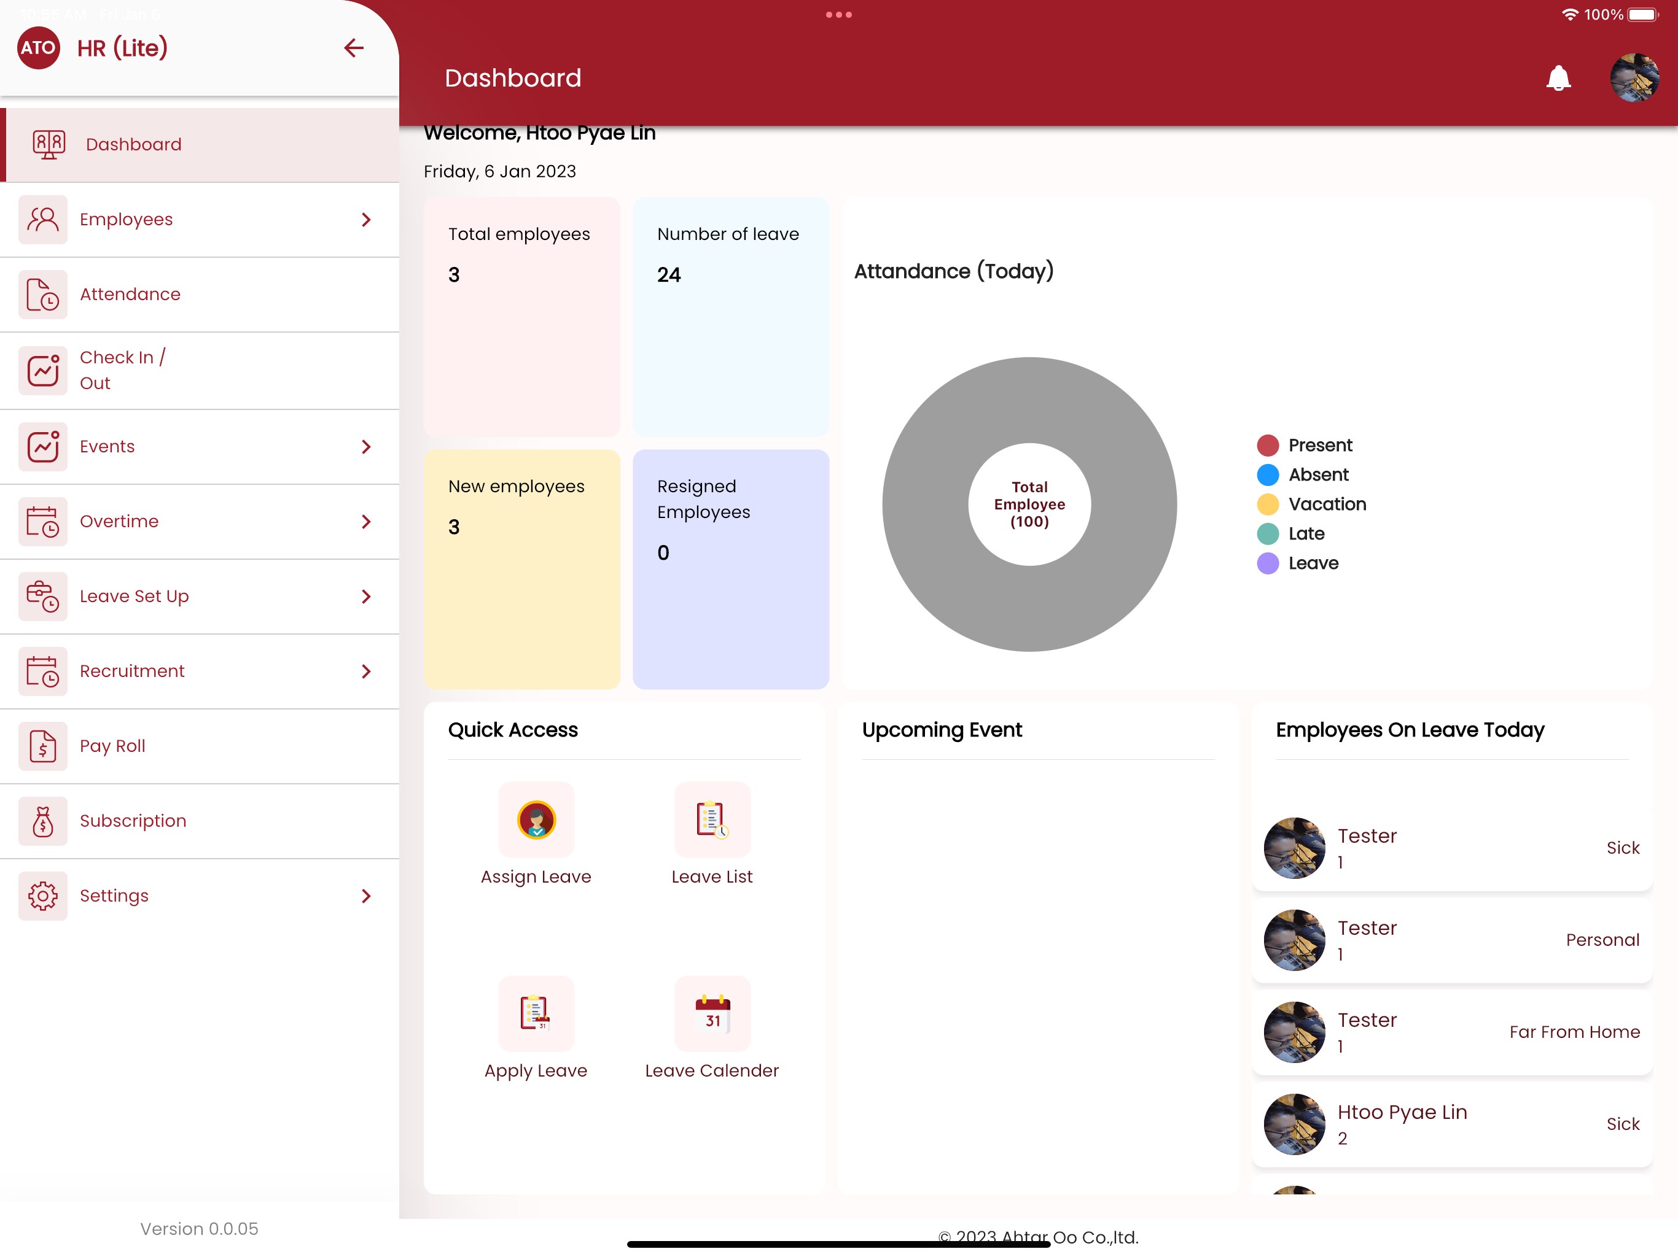This screenshot has width=1678, height=1257.
Task: Click the Present legend color dot
Action: 1268,445
